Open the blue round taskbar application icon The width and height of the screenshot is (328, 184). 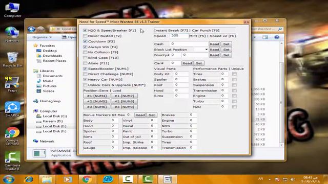[108, 179]
